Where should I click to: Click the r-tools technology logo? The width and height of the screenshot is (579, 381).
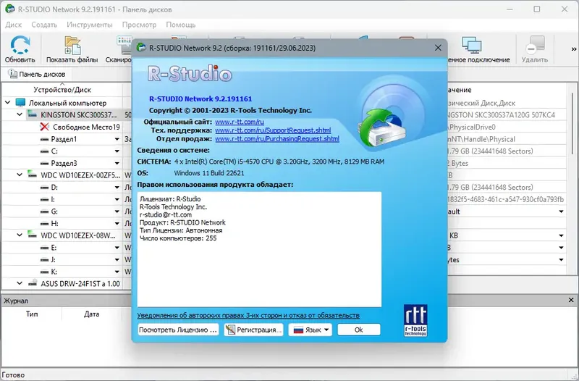415,320
